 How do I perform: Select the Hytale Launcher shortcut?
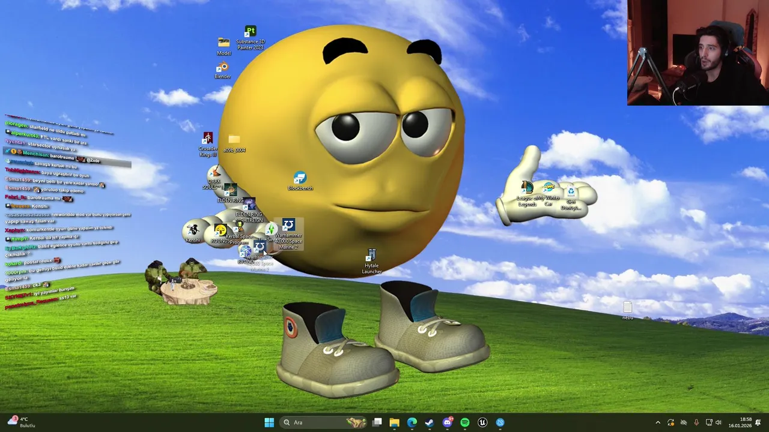point(371,262)
